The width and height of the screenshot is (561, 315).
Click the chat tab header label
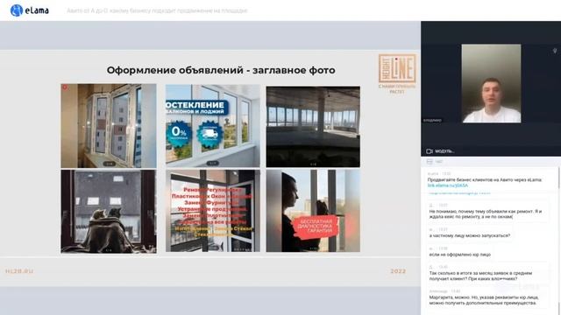[439, 162]
